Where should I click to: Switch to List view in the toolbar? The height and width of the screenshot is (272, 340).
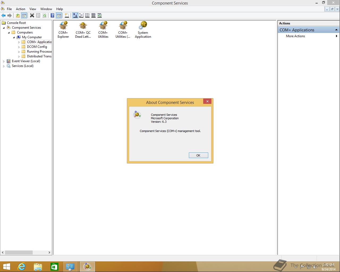click(87, 15)
